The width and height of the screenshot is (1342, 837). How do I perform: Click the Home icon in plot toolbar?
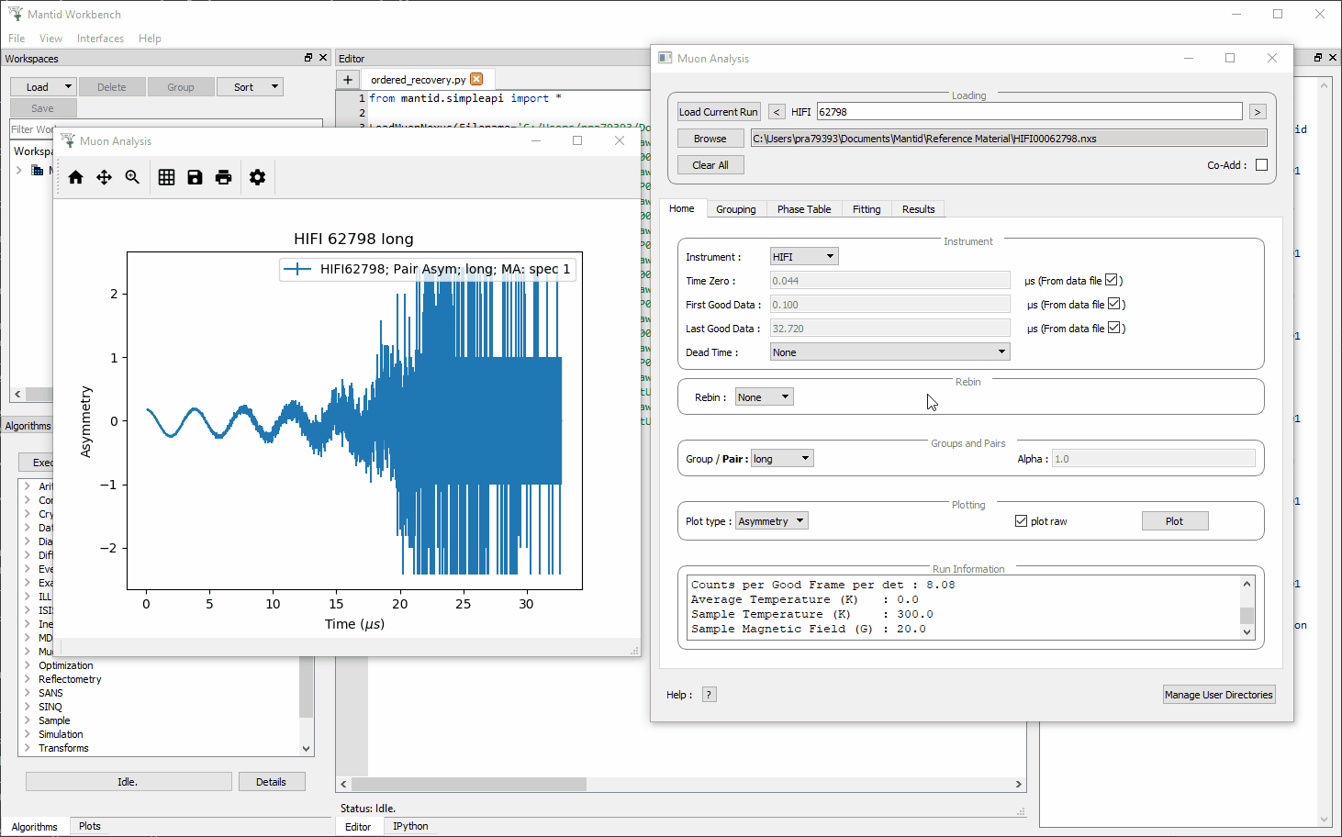(76, 177)
